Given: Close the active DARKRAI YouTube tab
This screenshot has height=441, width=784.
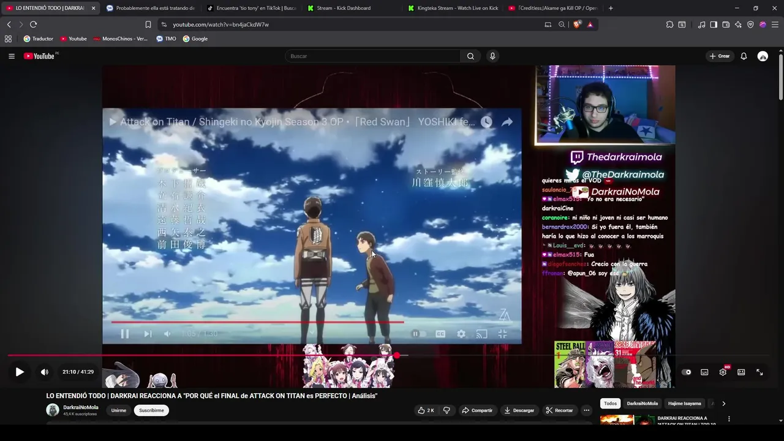Looking at the screenshot, I should click(93, 8).
